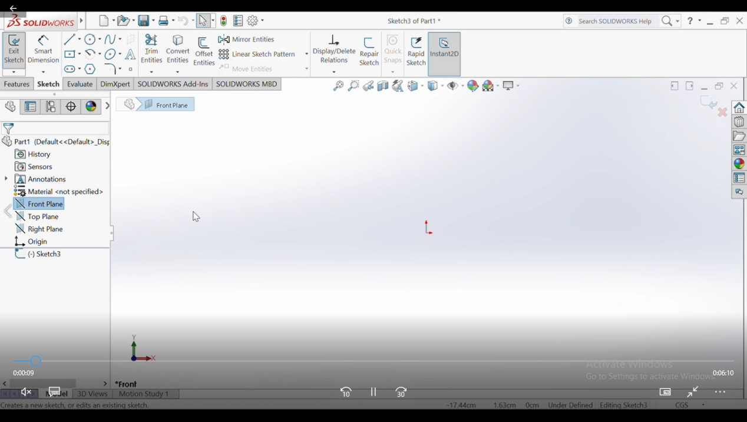Click the Display/Delete Relations tool

click(334, 50)
